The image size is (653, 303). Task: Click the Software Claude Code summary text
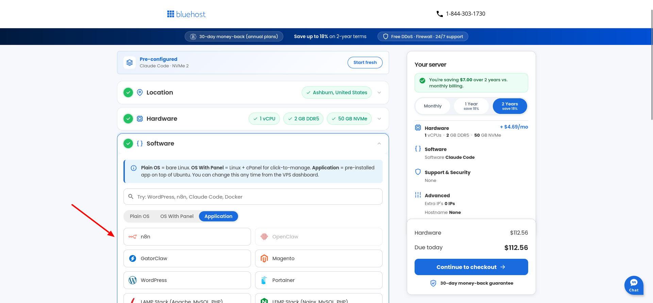click(450, 157)
